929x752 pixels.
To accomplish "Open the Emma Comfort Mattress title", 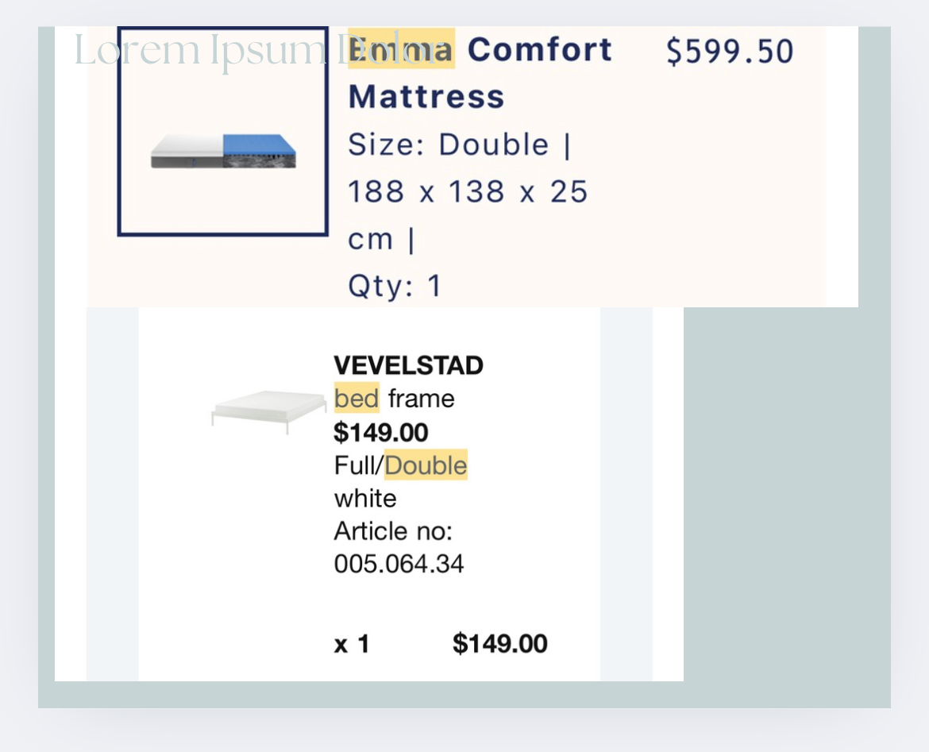I will click(x=480, y=73).
